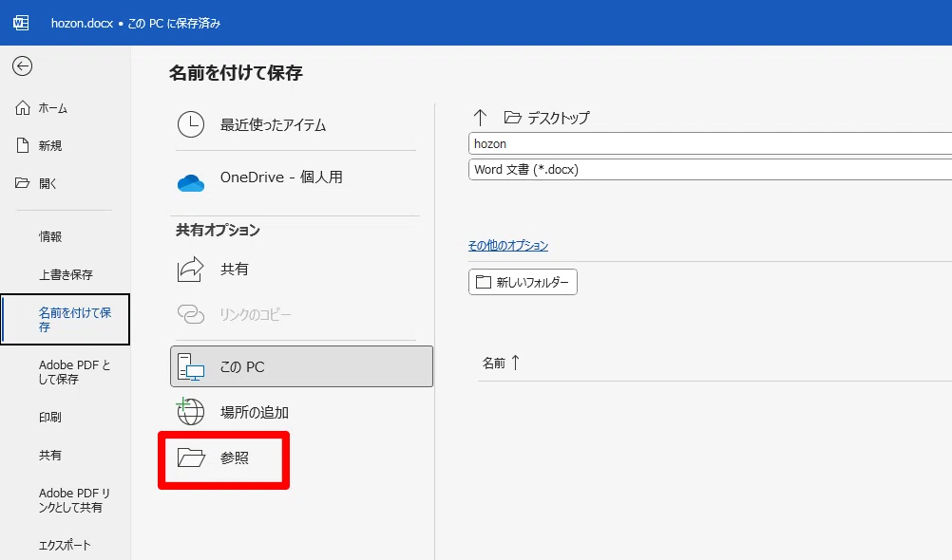This screenshot has height=560, width=952.
Task: Click the clock icon for recent items
Action: (191, 124)
